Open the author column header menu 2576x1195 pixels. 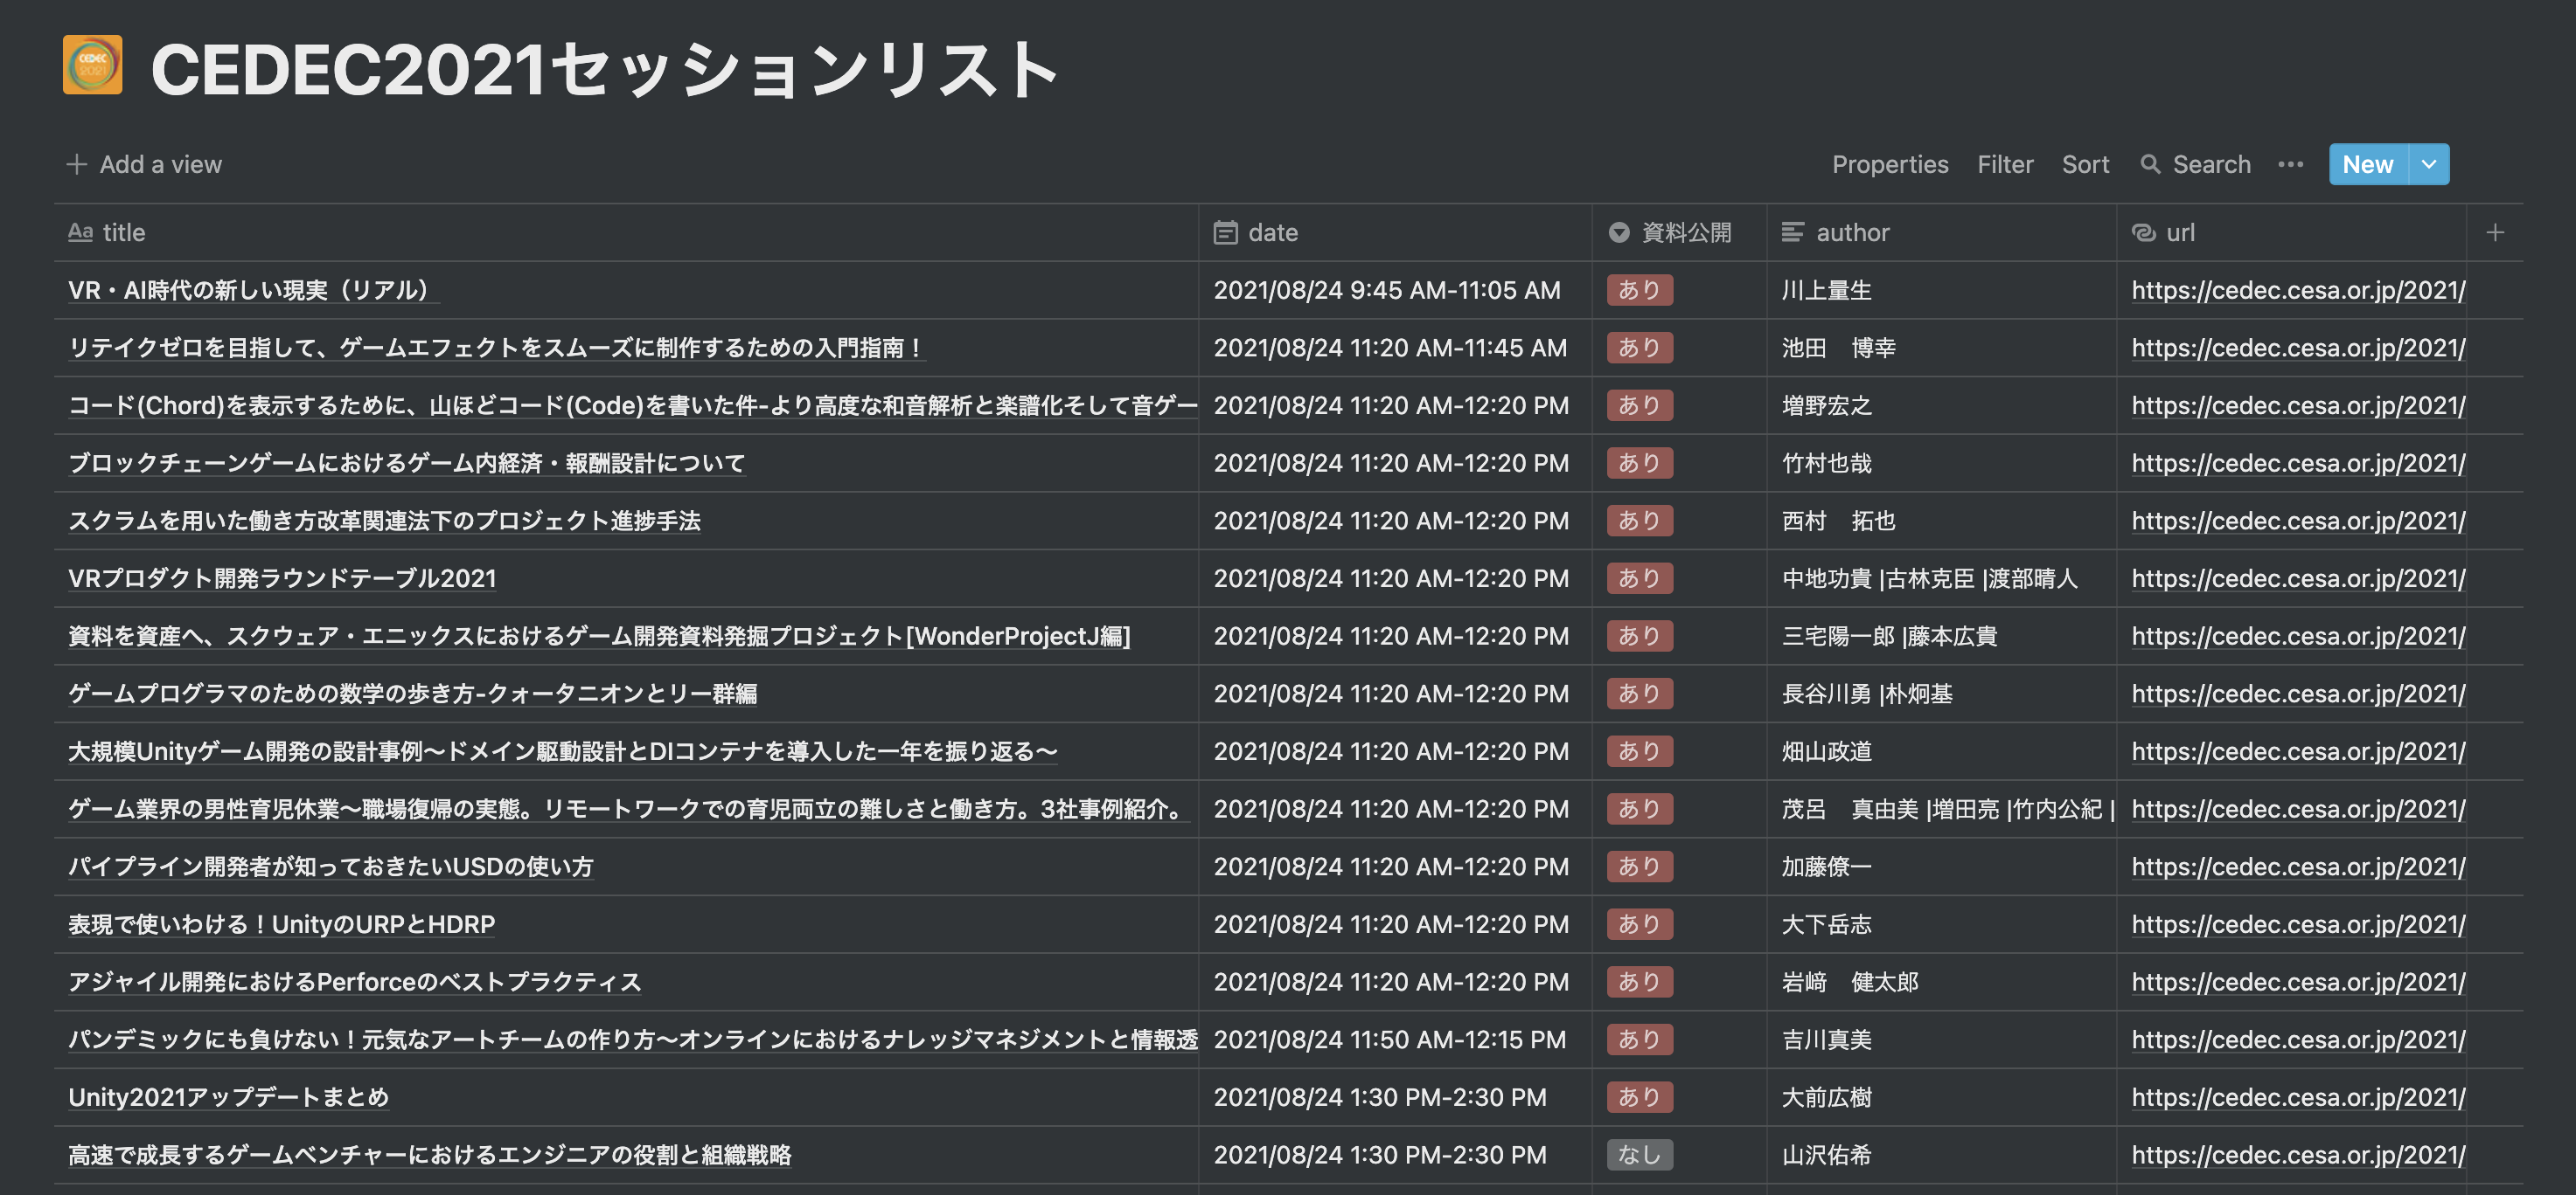[x=1851, y=231]
